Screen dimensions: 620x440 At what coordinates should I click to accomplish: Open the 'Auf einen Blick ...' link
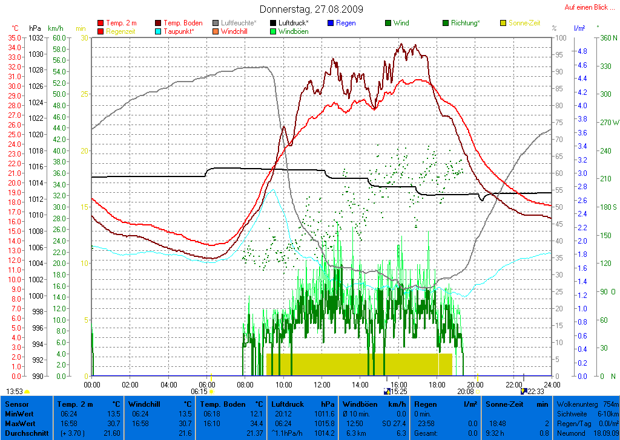click(x=587, y=7)
